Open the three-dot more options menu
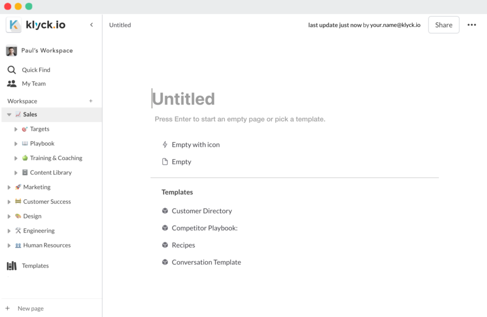This screenshot has width=487, height=317. point(472,25)
